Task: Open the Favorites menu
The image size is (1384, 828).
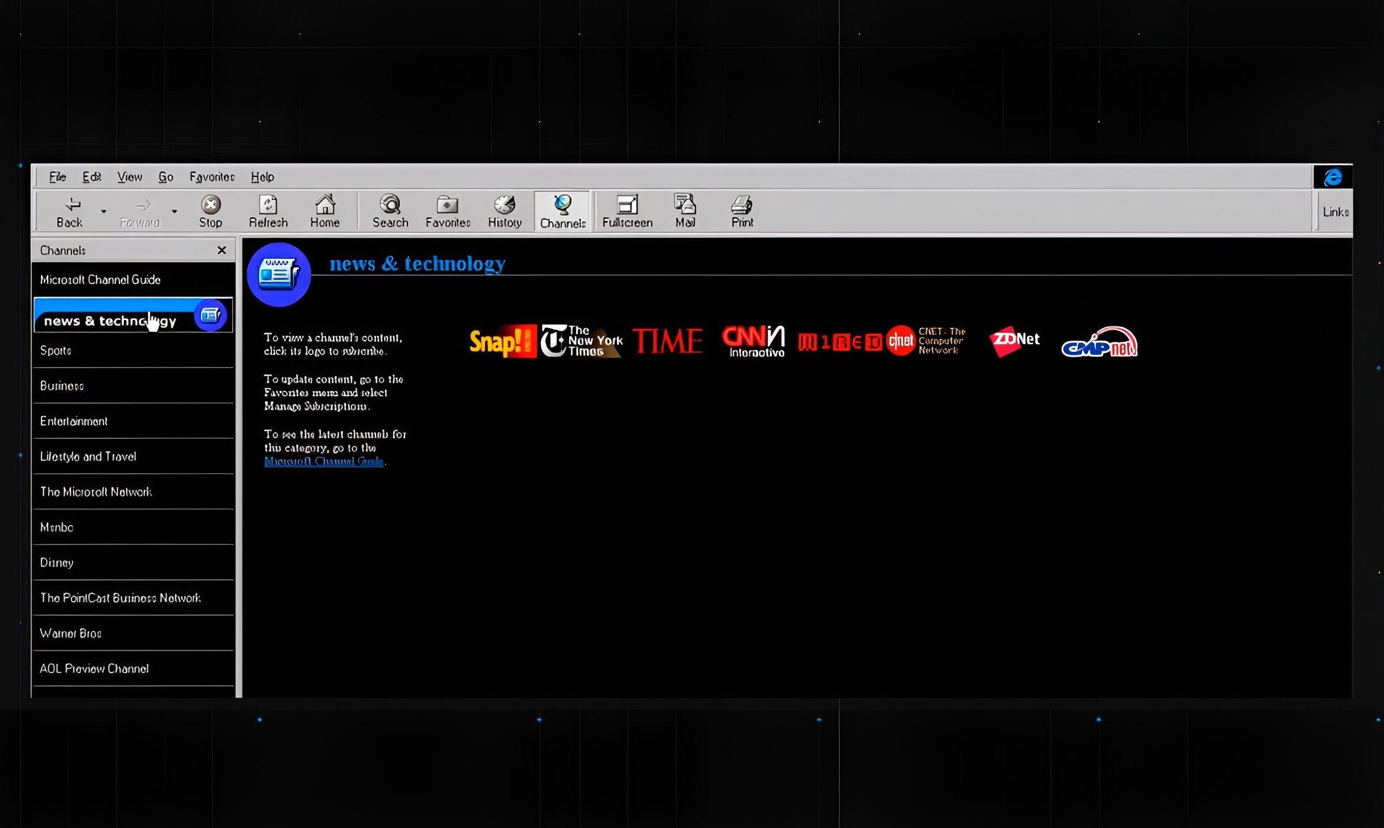Action: pyautogui.click(x=212, y=177)
